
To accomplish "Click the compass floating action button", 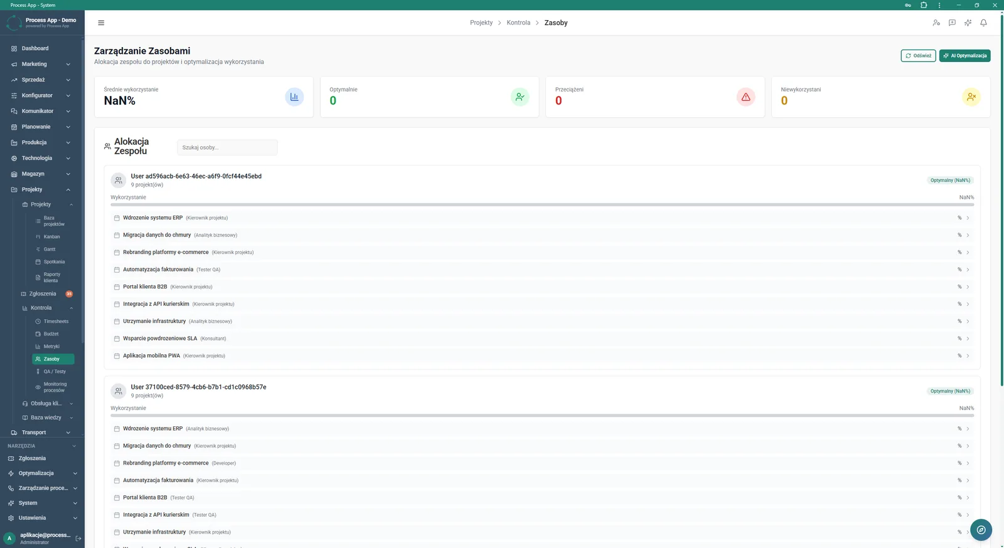I will click(x=981, y=530).
